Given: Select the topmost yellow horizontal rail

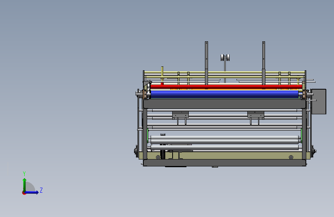Looking at the screenshot, I should (x=225, y=73).
